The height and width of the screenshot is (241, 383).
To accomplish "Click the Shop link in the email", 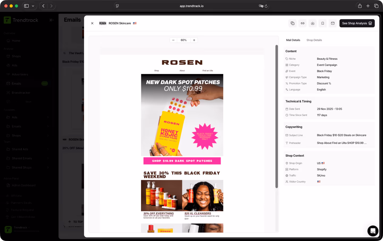I will pos(156,71).
